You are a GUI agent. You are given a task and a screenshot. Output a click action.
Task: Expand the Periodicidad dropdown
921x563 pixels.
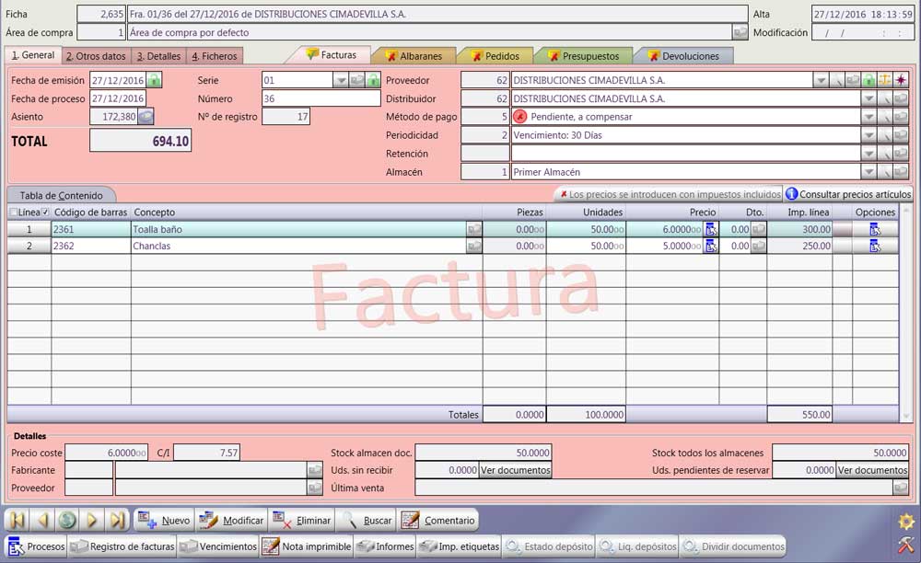click(x=869, y=135)
